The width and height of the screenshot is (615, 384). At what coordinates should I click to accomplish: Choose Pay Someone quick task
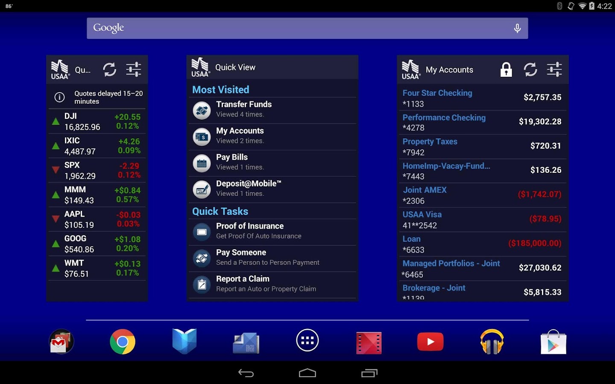pyautogui.click(x=272, y=258)
